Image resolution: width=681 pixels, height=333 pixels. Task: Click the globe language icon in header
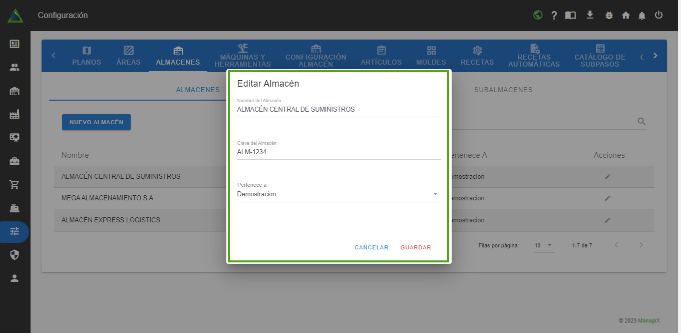[538, 15]
